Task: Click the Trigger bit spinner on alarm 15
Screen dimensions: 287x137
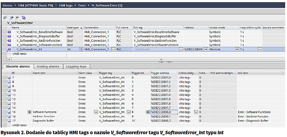Action: [x=147, y=112]
